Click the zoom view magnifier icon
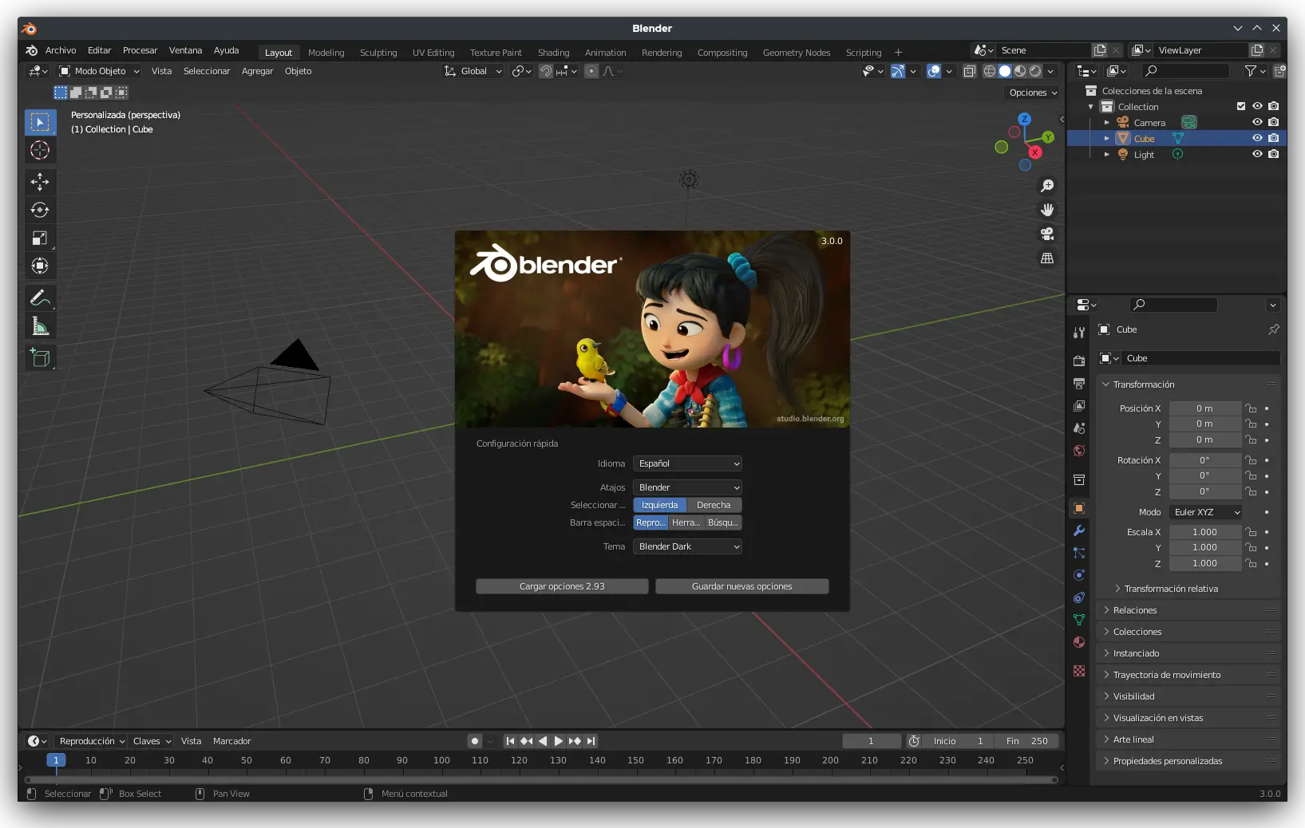 pos(1047,186)
